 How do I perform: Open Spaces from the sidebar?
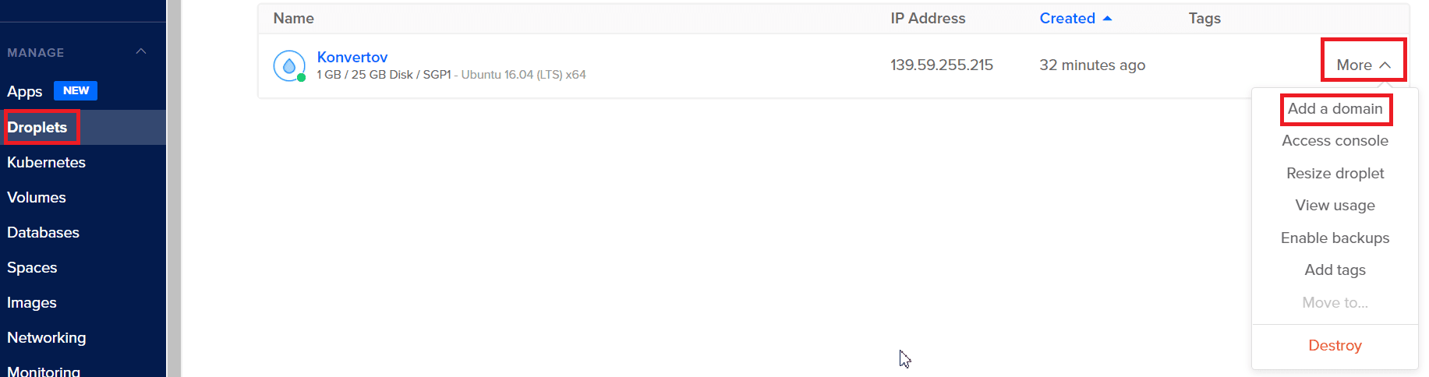click(32, 268)
